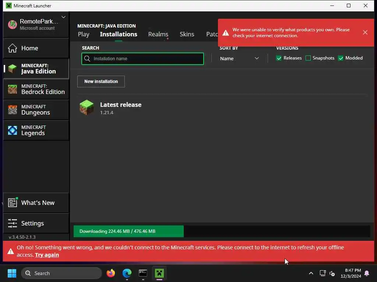Viewport: 377px width, 282px height.
Task: Expand the account dropdown chevron
Action: (x=63, y=17)
